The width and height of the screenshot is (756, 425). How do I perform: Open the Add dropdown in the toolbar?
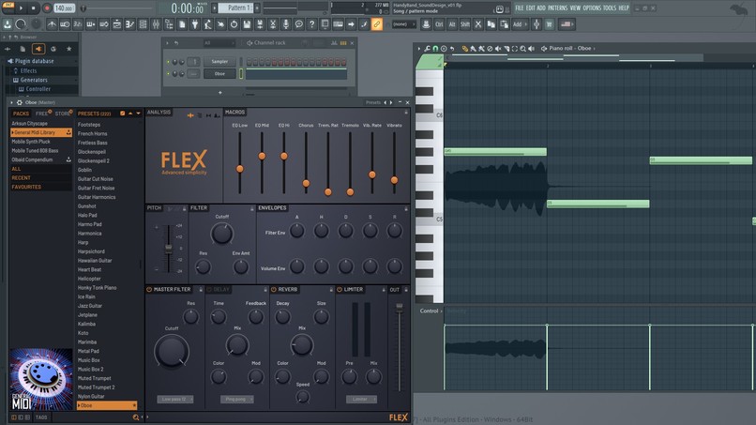click(x=520, y=24)
